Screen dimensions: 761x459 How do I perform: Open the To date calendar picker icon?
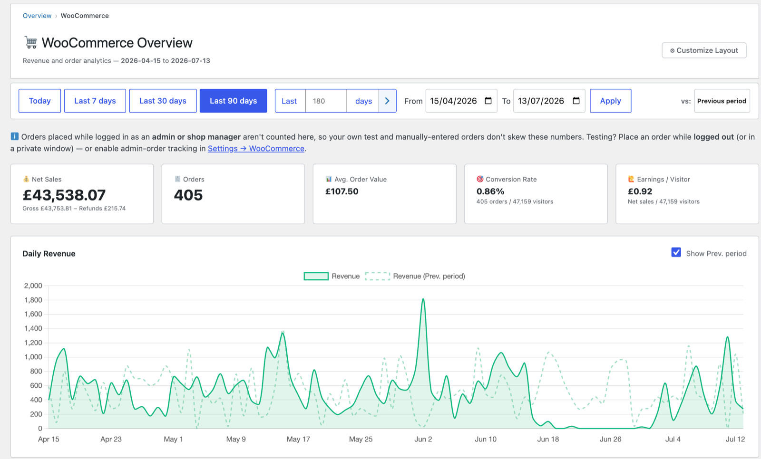pos(576,101)
